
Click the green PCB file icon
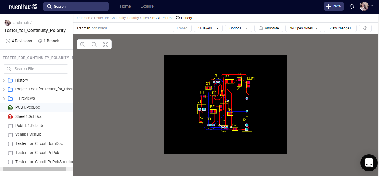coord(10,108)
